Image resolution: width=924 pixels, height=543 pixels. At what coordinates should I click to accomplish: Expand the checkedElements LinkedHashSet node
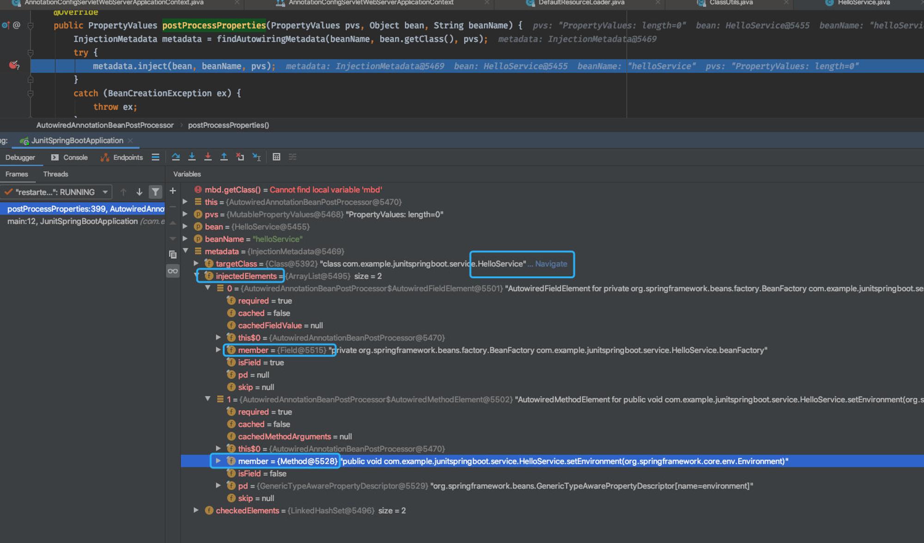(196, 510)
